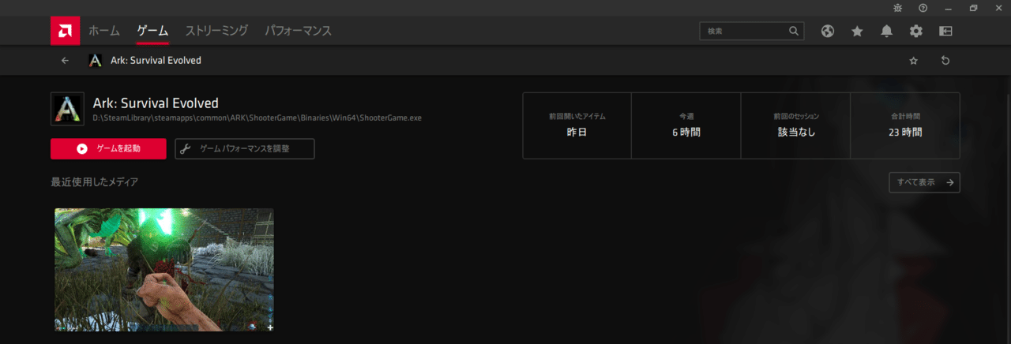Click the 最近使用したメディア heading

[94, 182]
